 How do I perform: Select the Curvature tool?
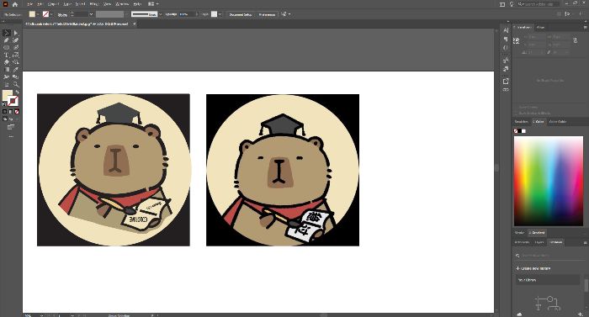click(16, 40)
